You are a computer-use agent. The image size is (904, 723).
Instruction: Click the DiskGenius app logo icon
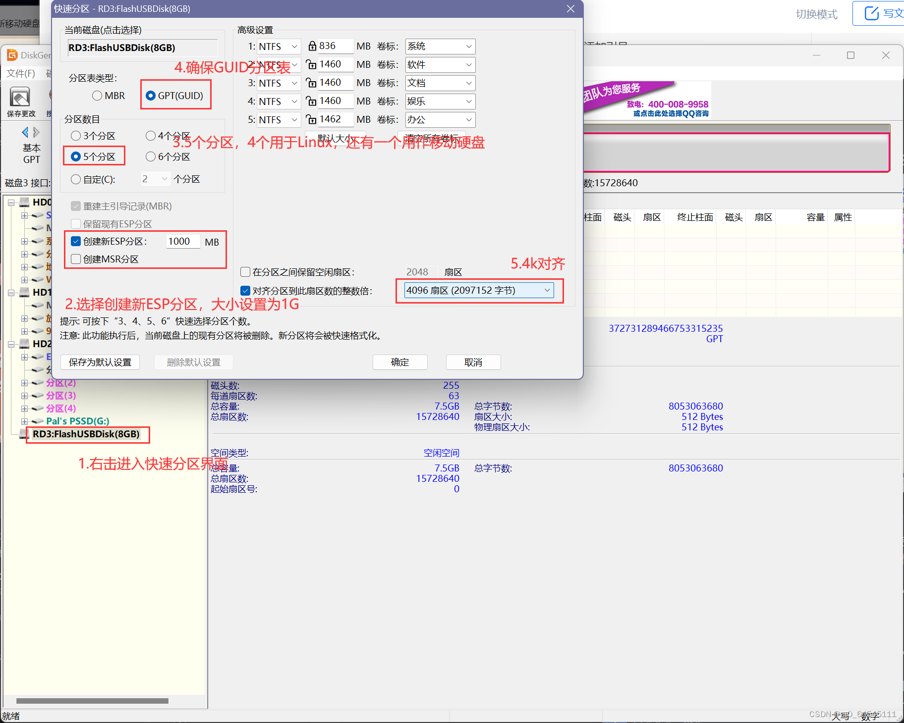12,55
